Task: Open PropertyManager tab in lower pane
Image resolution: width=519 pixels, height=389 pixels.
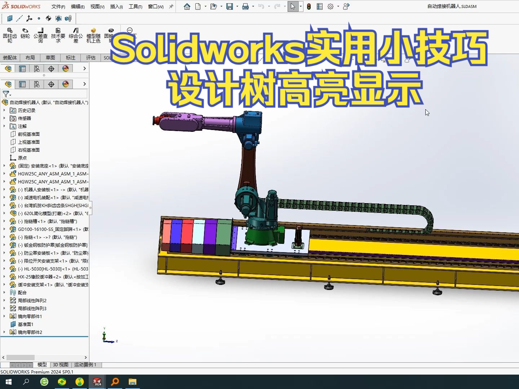Action: coord(22,84)
